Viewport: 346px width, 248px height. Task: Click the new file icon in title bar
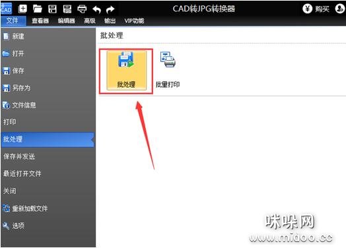point(22,9)
